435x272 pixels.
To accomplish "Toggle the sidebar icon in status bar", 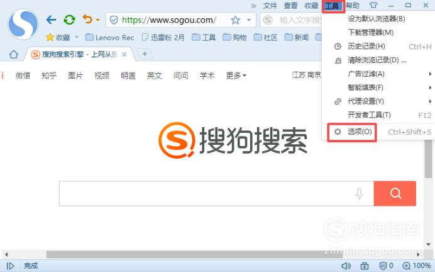I will point(10,266).
